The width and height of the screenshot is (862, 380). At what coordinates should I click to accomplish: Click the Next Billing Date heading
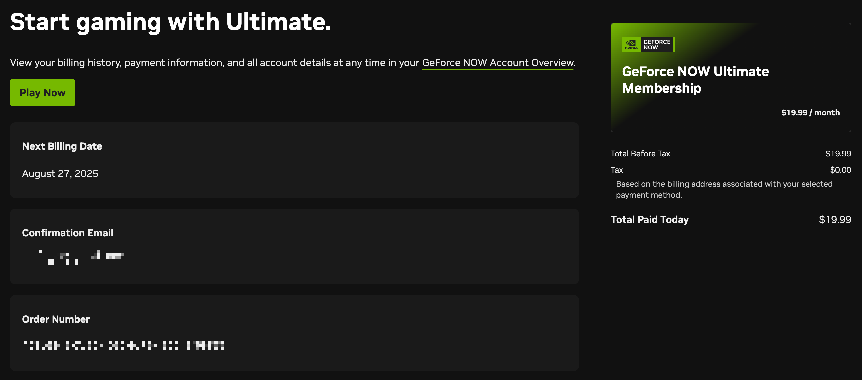[x=62, y=146]
